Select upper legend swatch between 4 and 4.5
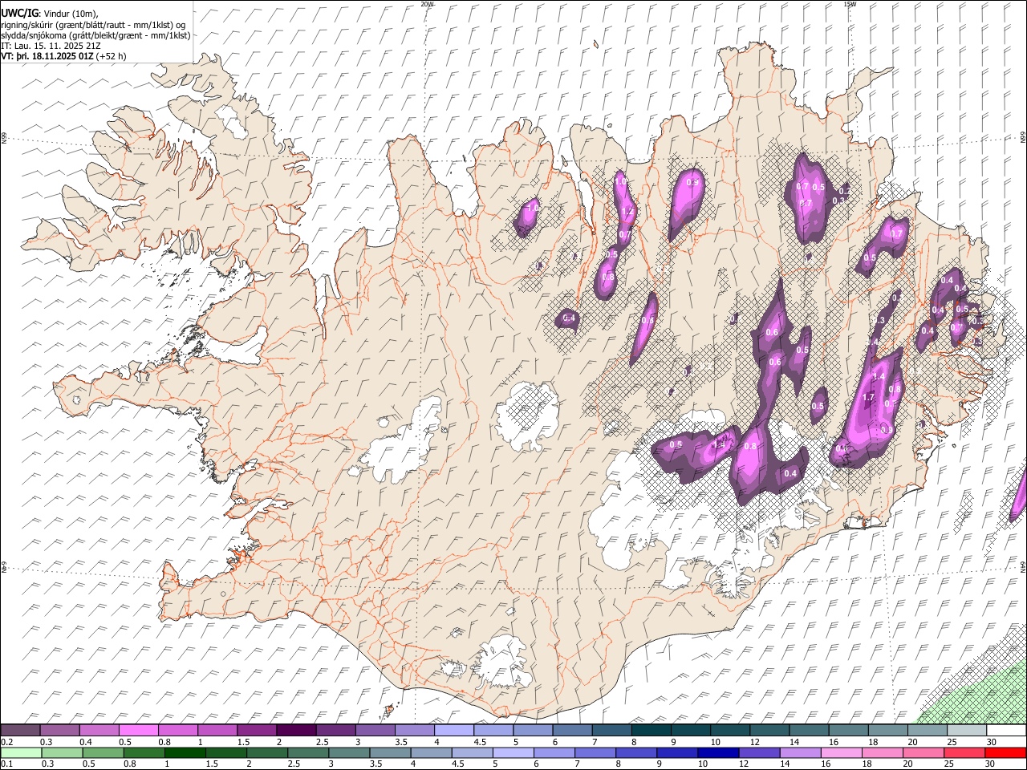1027x770 pixels. (454, 730)
